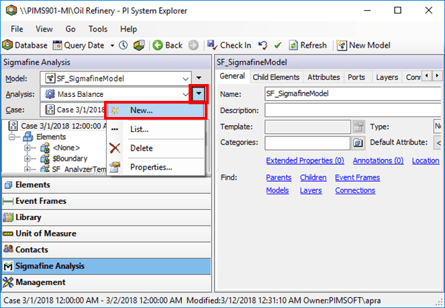
Task: Open the Event Frames navigation section
Action: tap(107, 201)
